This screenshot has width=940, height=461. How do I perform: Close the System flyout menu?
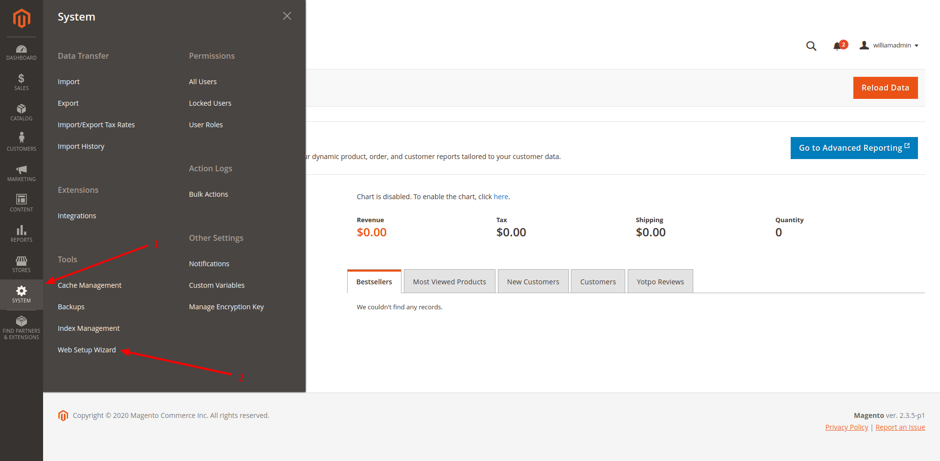click(287, 16)
